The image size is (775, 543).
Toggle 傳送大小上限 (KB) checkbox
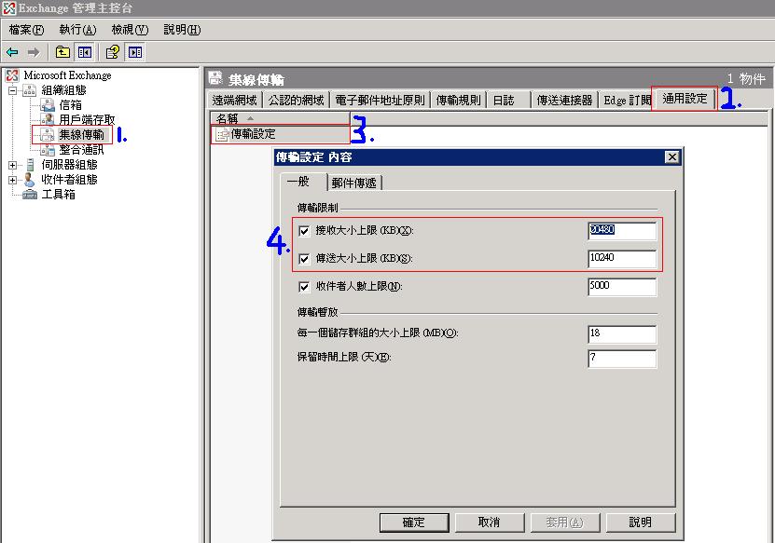click(304, 259)
